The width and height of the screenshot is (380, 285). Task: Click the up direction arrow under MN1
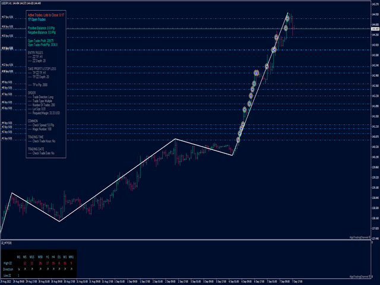coord(71,269)
